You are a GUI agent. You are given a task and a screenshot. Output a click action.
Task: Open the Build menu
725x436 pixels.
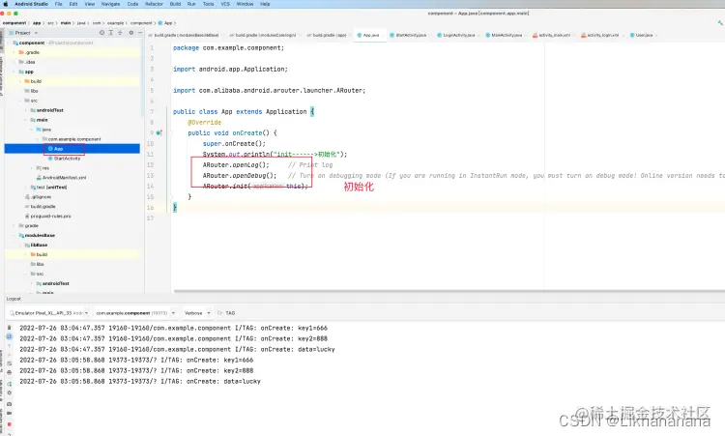(x=175, y=4)
